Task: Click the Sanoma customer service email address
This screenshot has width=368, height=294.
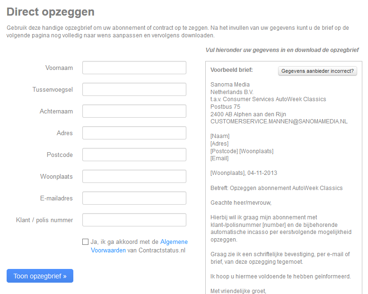Action: coord(279,121)
